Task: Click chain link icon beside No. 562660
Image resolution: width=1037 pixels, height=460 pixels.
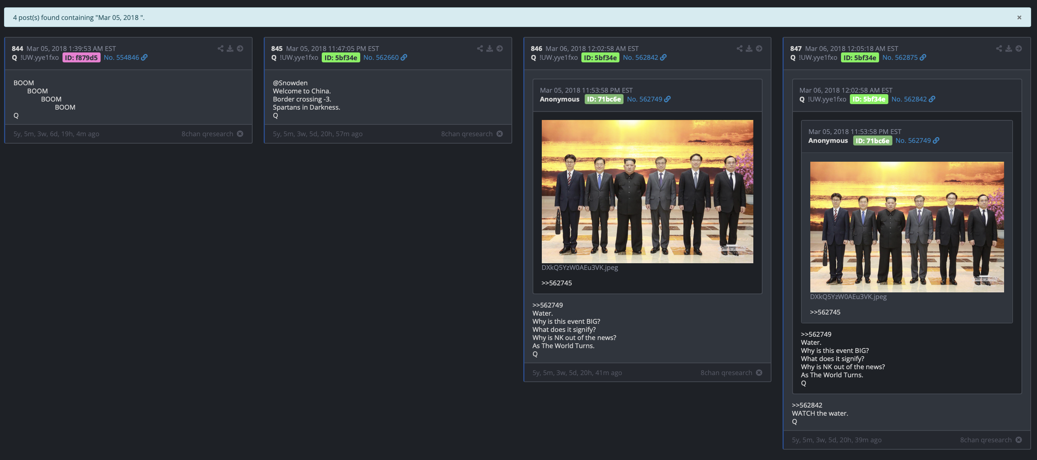Action: (x=404, y=58)
